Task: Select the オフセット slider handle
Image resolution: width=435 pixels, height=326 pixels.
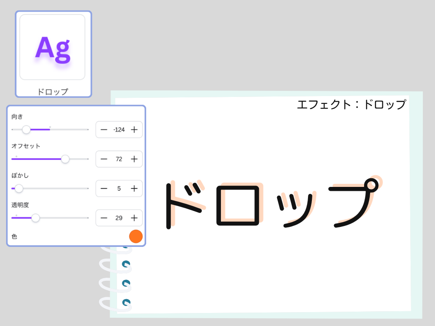Action: point(65,159)
